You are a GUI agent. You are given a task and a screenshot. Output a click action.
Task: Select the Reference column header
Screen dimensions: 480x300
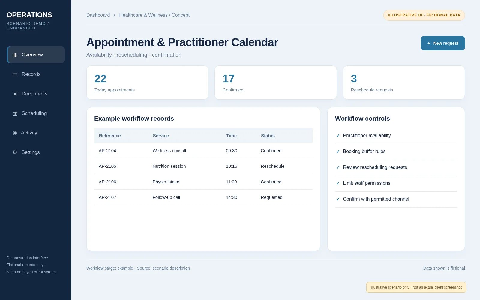tap(110, 136)
